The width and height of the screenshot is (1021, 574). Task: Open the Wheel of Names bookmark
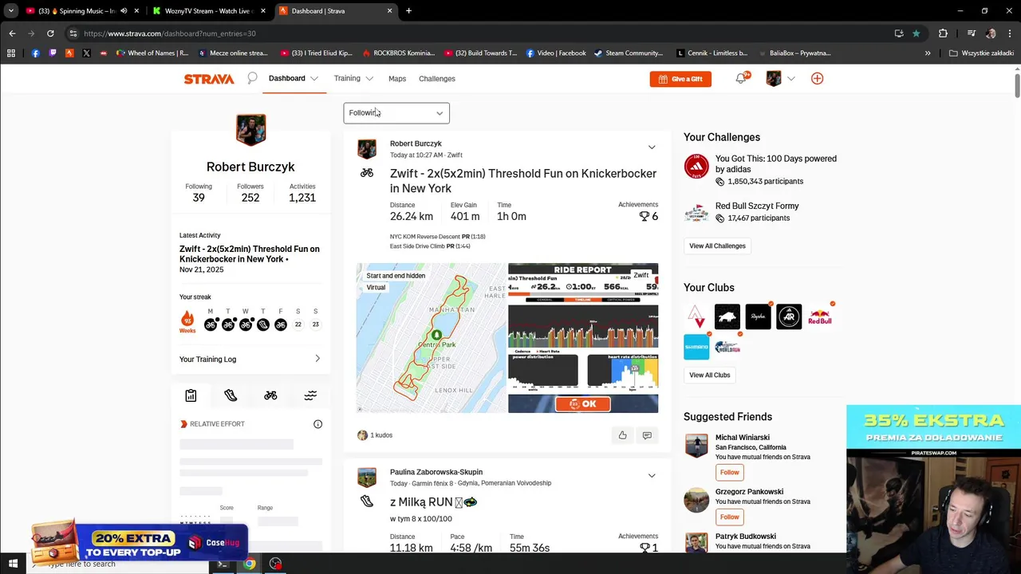pos(152,53)
